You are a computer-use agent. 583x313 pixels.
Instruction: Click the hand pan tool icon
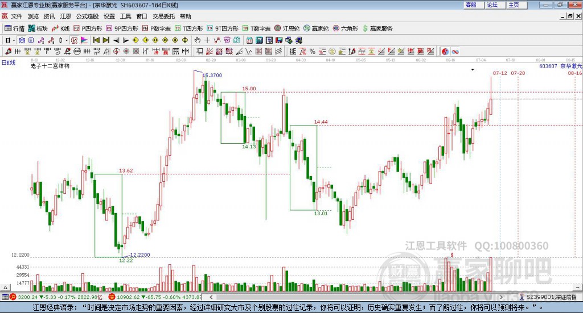tap(198, 40)
